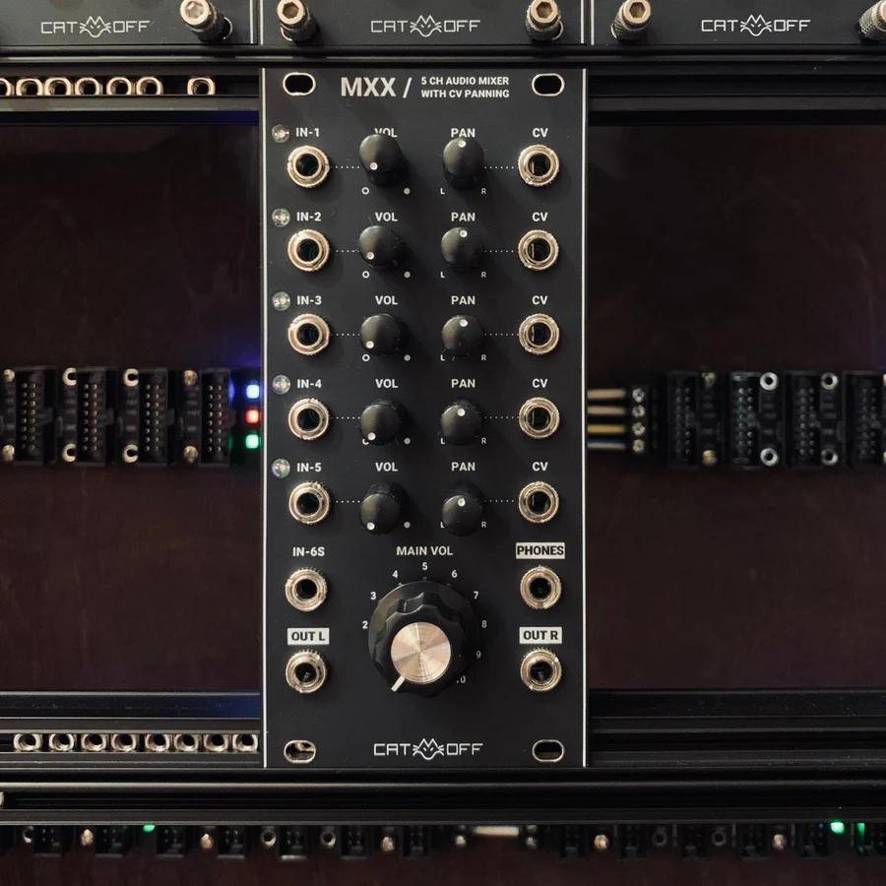Click the CAT OFF logo on the top-center module
The height and width of the screenshot is (886, 886).
[x=425, y=26]
